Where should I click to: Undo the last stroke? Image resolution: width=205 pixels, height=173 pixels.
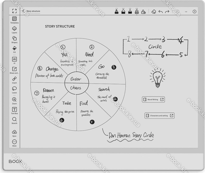click(x=161, y=12)
